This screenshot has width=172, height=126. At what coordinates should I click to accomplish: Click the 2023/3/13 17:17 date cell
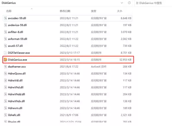[x=70, y=53]
